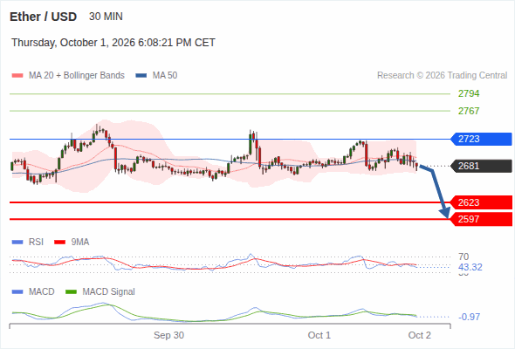Click the 2794 resistance level label
Image resolution: width=515 pixels, height=349 pixels.
click(x=469, y=94)
